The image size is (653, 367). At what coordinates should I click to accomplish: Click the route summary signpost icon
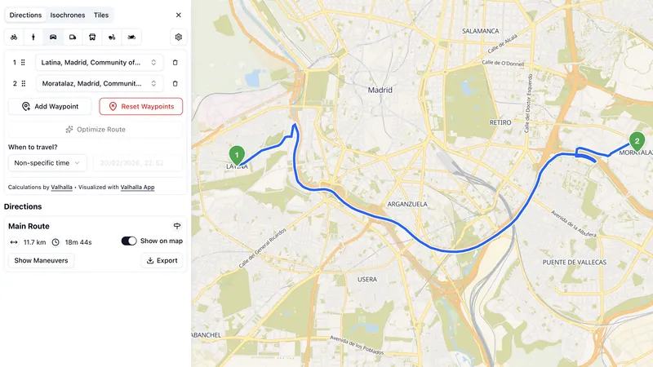[177, 226]
